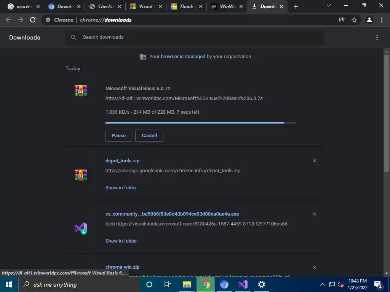Image resolution: width=390 pixels, height=292 pixels.
Task: Remove vs_community exe from the list
Action: [x=314, y=214]
